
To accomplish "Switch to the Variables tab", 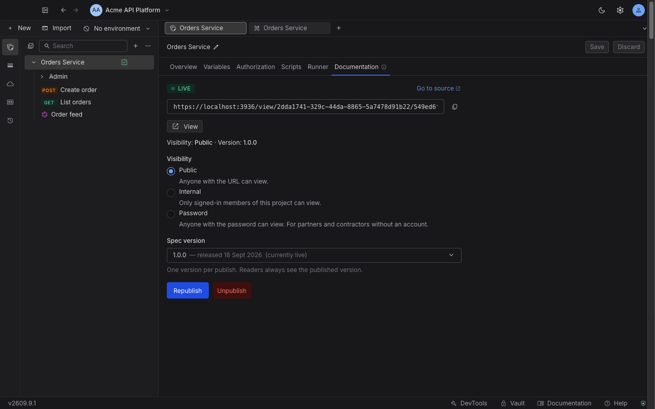I will [x=216, y=67].
